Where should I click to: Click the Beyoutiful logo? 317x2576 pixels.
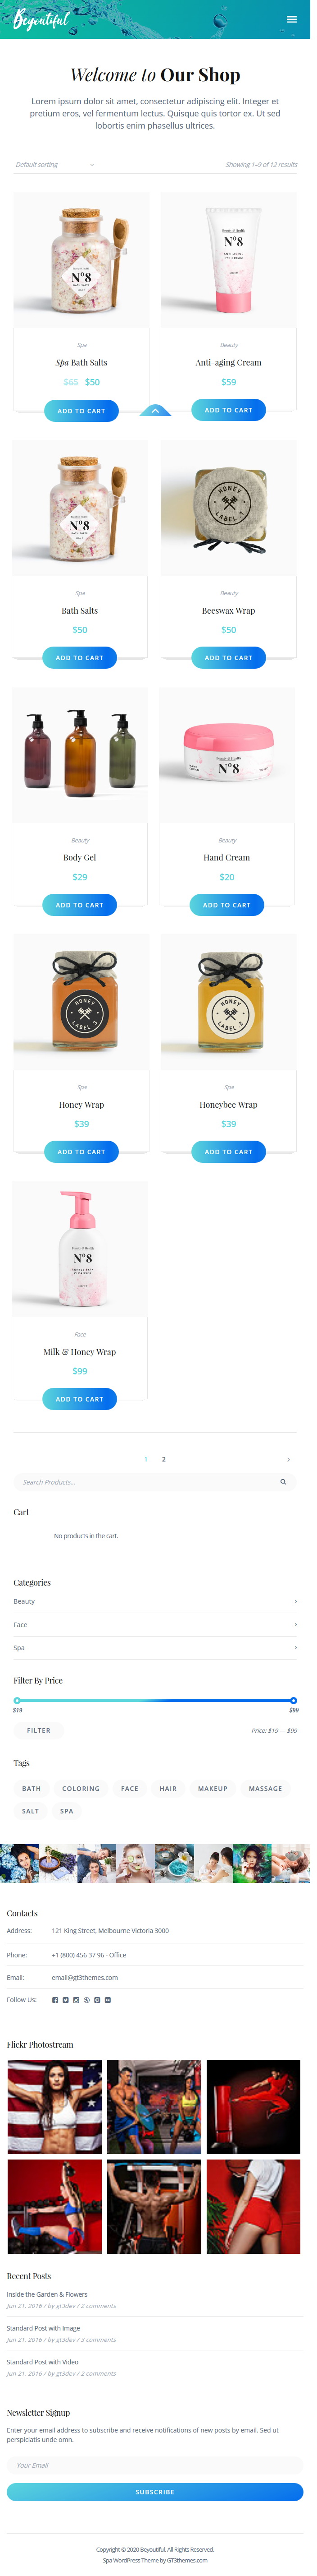[x=42, y=19]
